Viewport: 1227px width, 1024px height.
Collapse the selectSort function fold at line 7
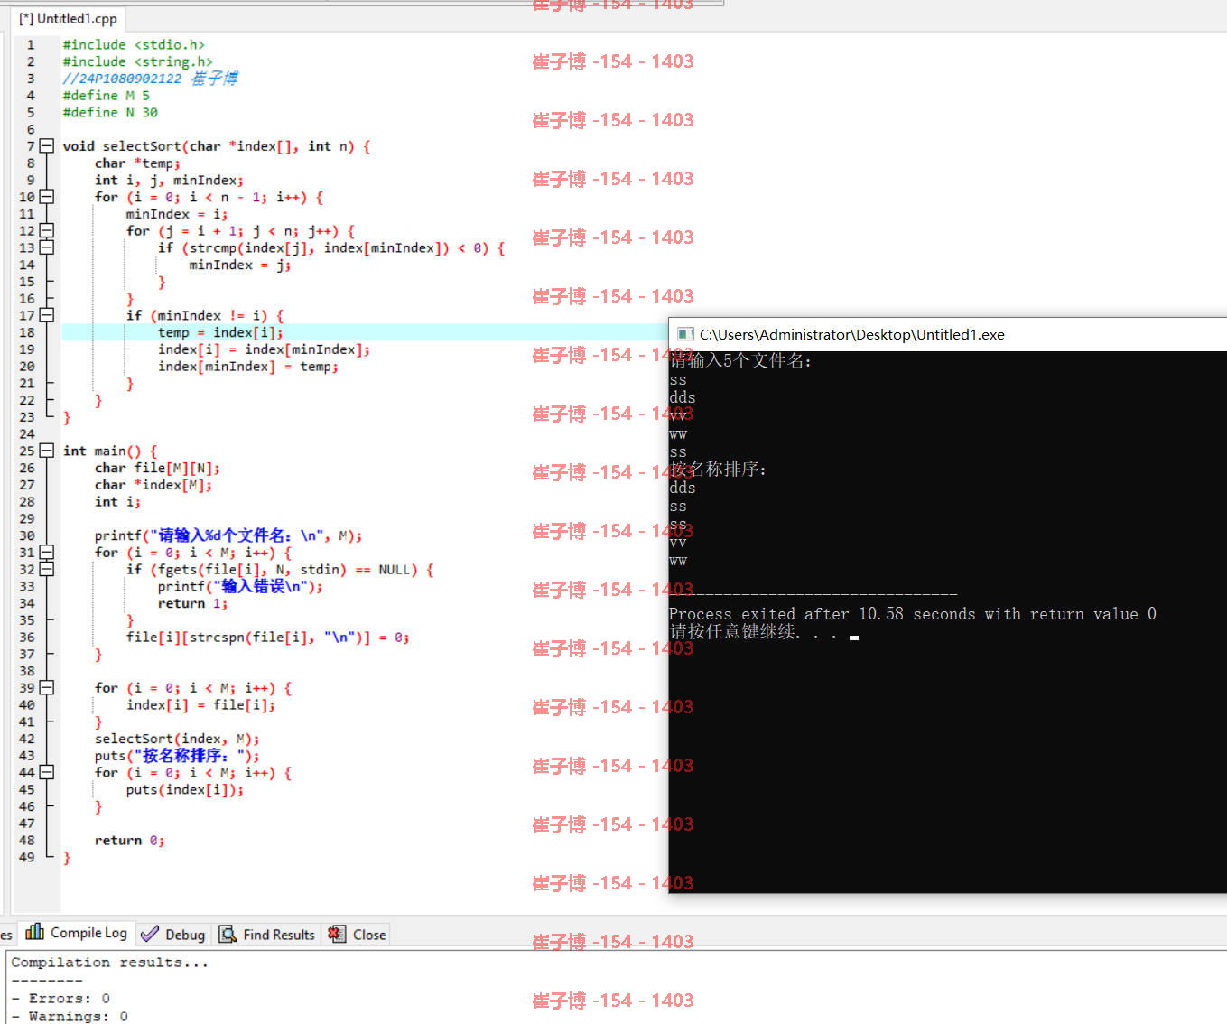(x=47, y=145)
